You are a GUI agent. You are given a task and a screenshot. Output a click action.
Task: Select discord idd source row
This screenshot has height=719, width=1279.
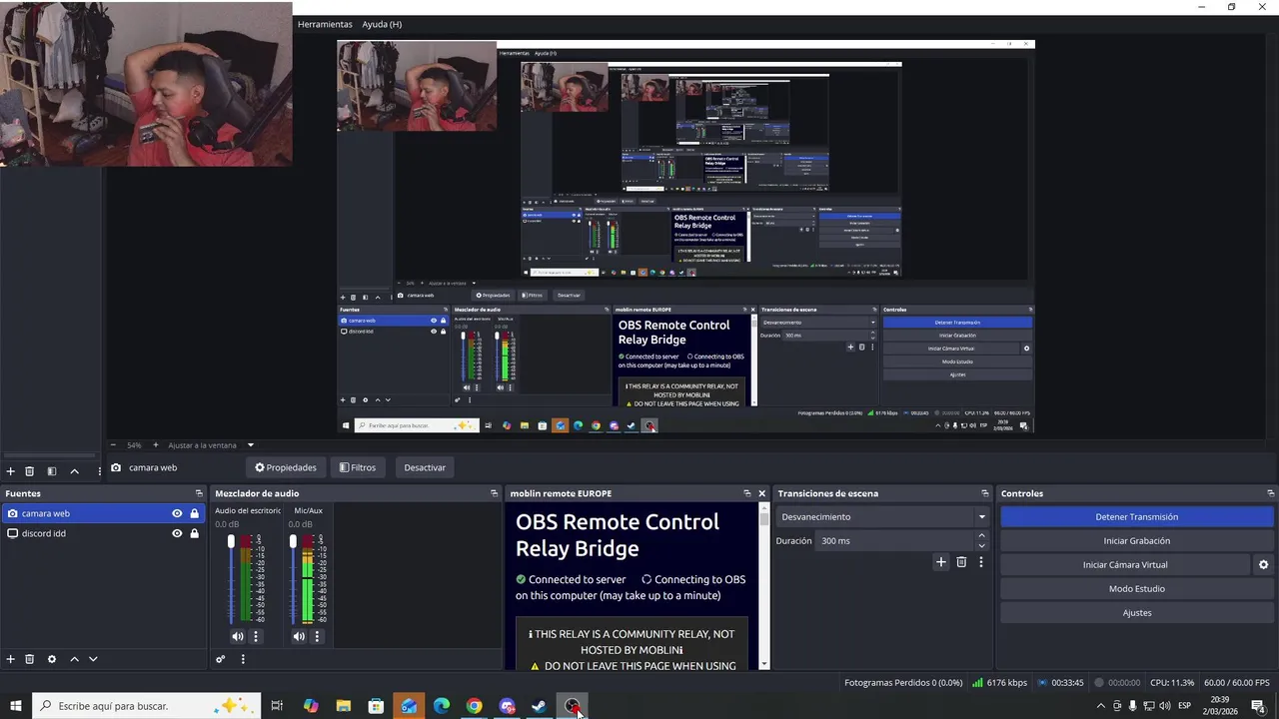[102, 533]
